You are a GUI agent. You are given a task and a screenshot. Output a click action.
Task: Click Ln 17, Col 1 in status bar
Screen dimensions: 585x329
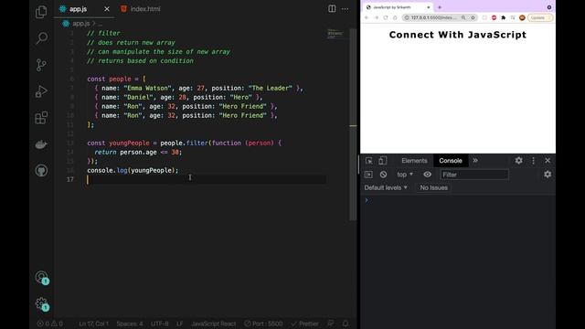click(x=93, y=324)
